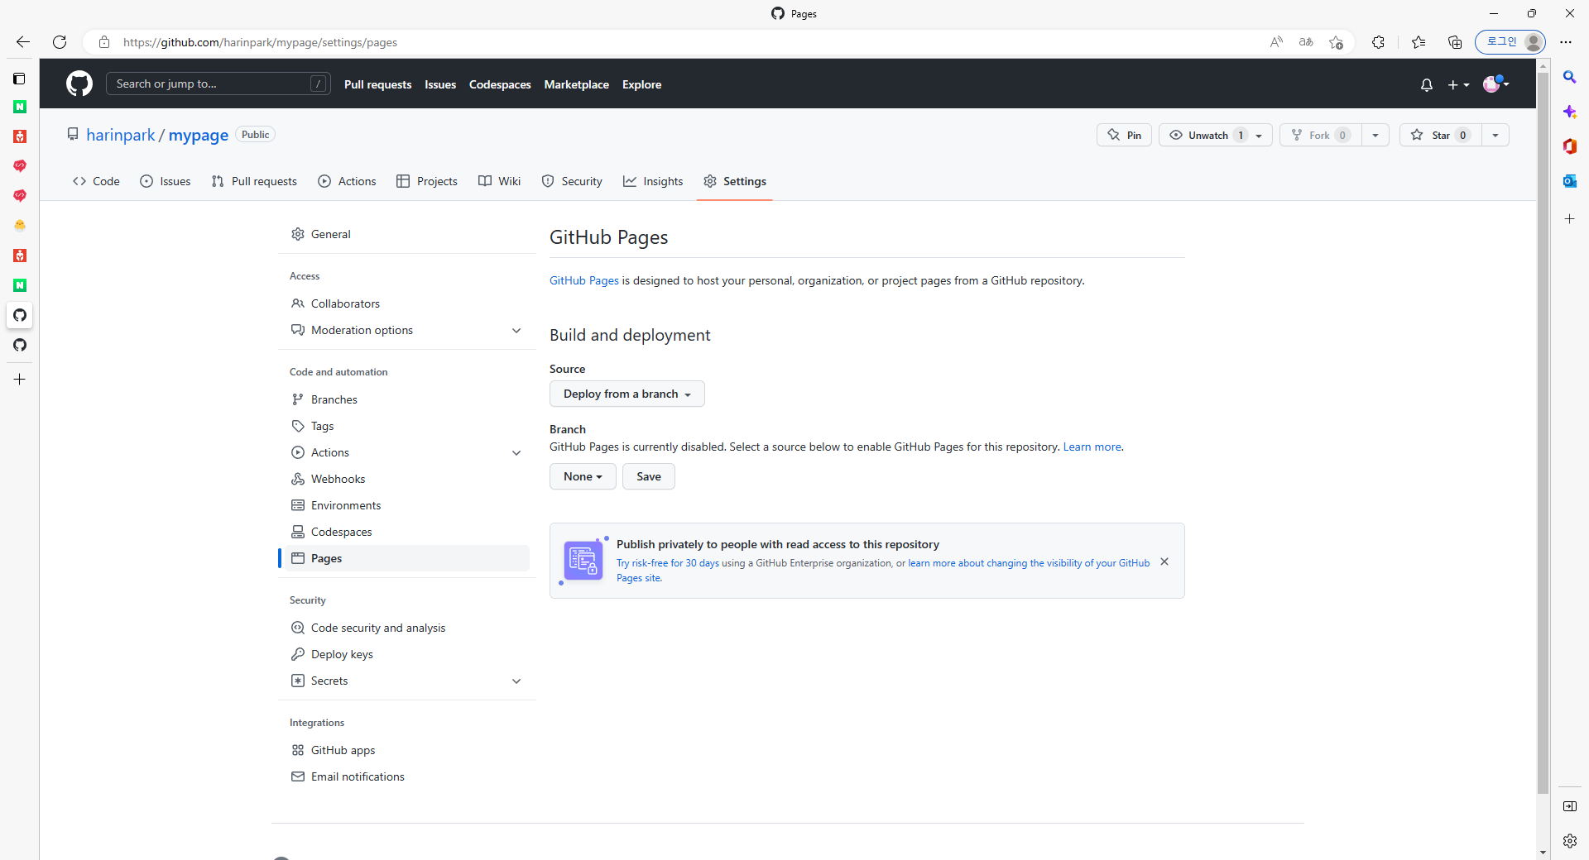
Task: Open the branch 'None' dropdown
Action: [x=583, y=476]
